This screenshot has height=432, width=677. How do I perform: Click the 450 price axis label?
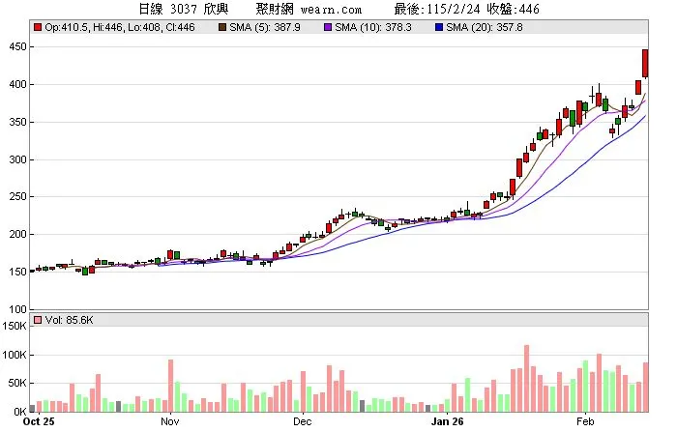17,46
